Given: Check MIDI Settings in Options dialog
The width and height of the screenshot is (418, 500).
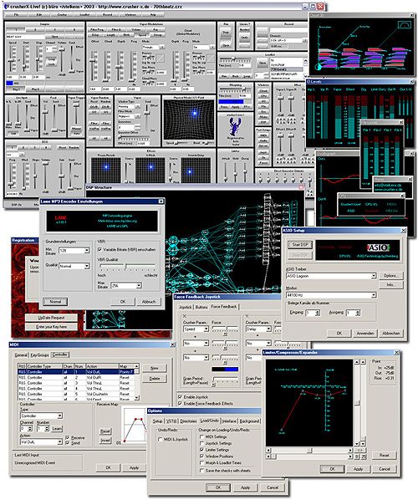Looking at the screenshot, I should 201,436.
